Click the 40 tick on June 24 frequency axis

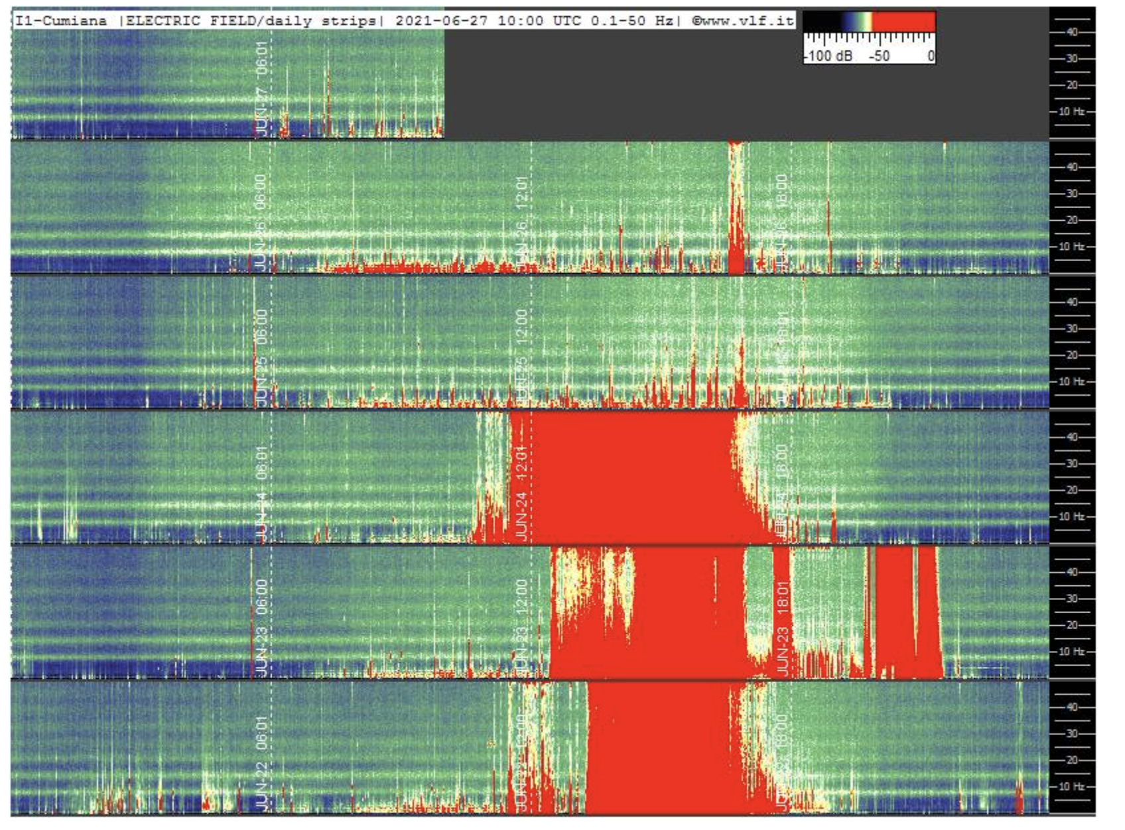[1071, 437]
